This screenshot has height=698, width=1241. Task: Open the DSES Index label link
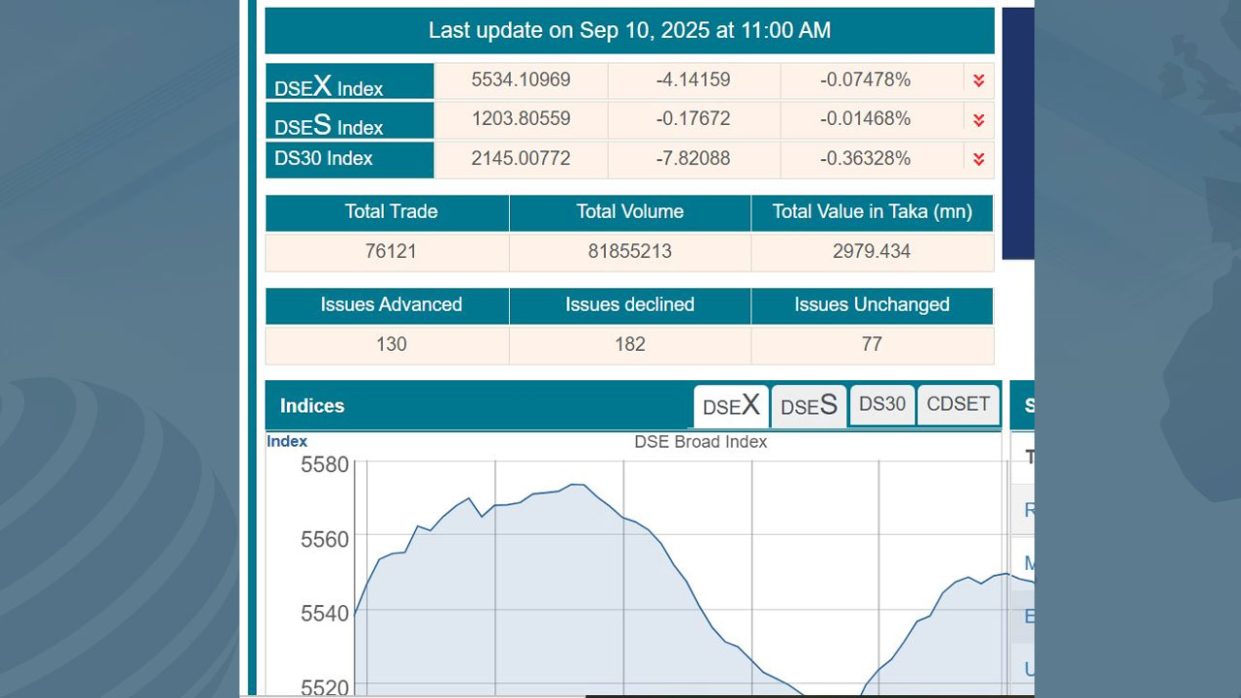click(329, 125)
